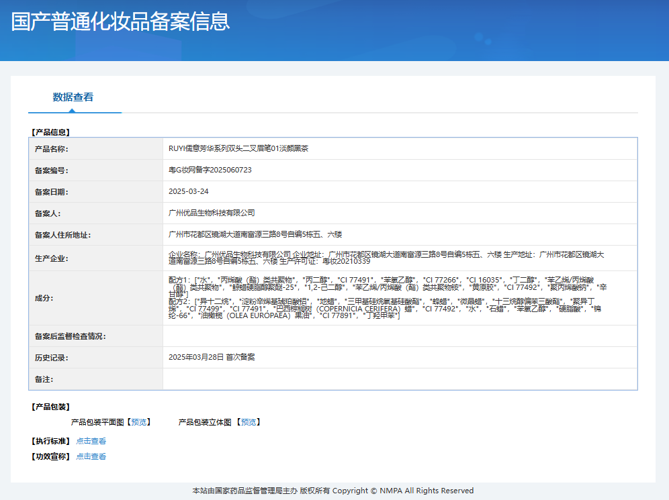
Task: Click the 【产品包装】 section heading
Action: 50,407
